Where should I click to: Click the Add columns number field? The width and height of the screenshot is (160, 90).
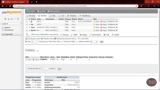pyautogui.click(x=34, y=42)
